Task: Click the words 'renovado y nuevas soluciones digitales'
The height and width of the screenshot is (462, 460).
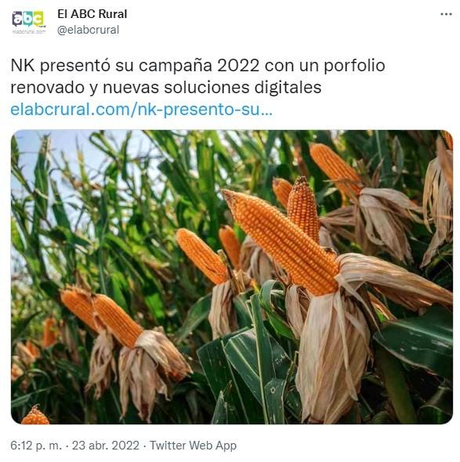Action: [x=165, y=87]
